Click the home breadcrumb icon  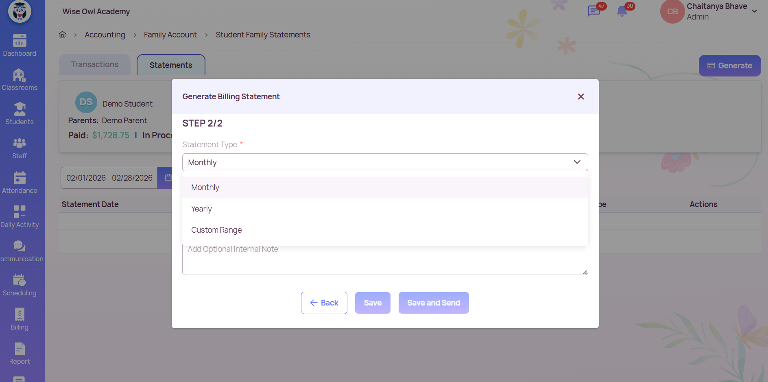tap(63, 35)
